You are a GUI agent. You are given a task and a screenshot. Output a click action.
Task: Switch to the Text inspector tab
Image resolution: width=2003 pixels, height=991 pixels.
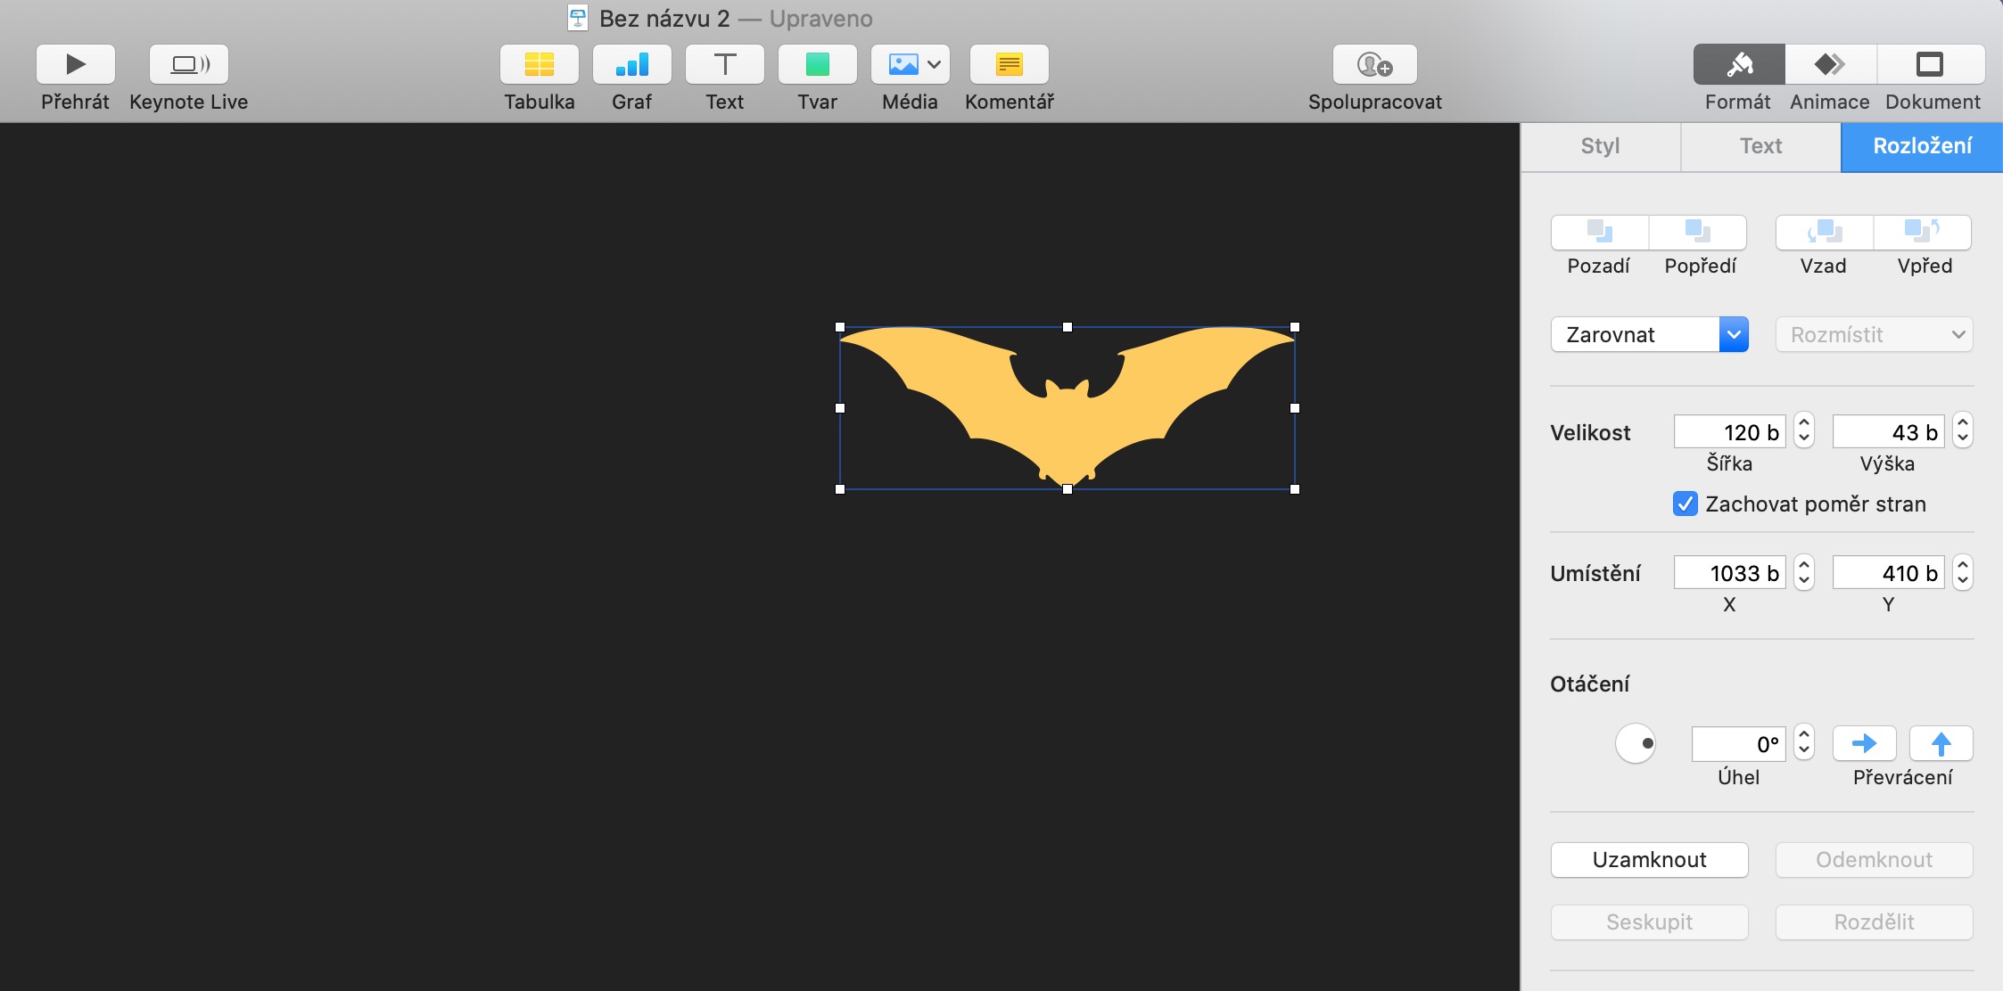coord(1760,146)
